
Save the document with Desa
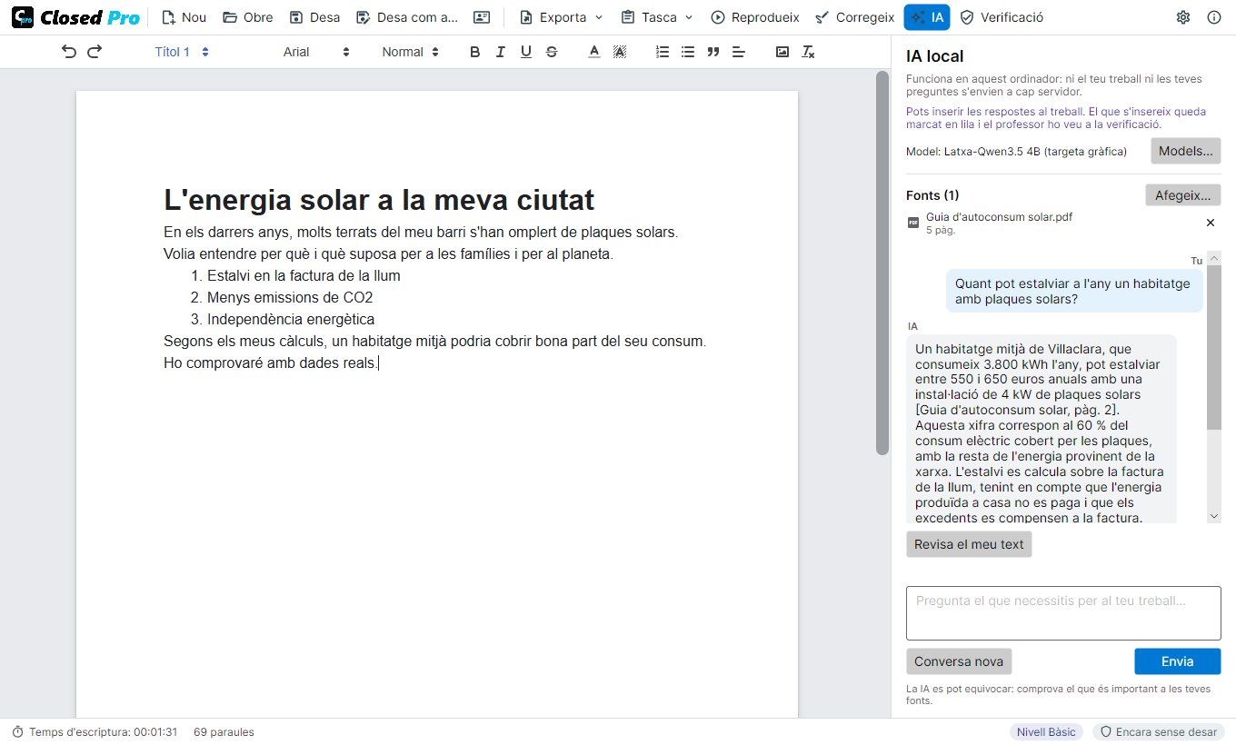point(314,17)
